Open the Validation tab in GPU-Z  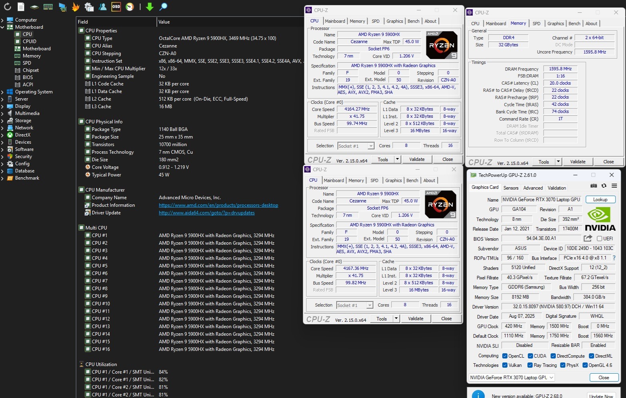[x=557, y=188]
